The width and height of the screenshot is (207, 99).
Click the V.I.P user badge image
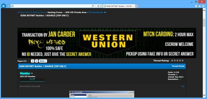[32, 79]
